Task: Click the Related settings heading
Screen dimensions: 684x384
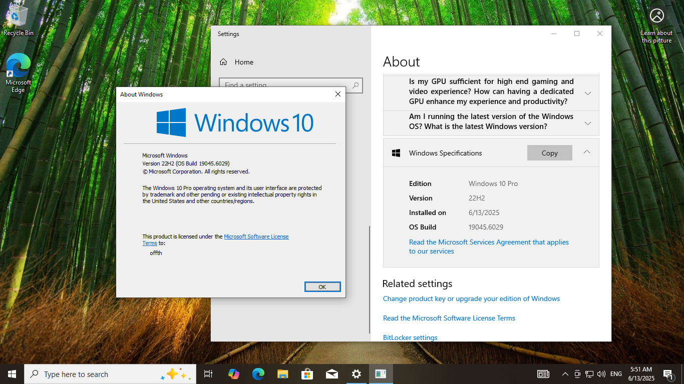Action: (417, 283)
